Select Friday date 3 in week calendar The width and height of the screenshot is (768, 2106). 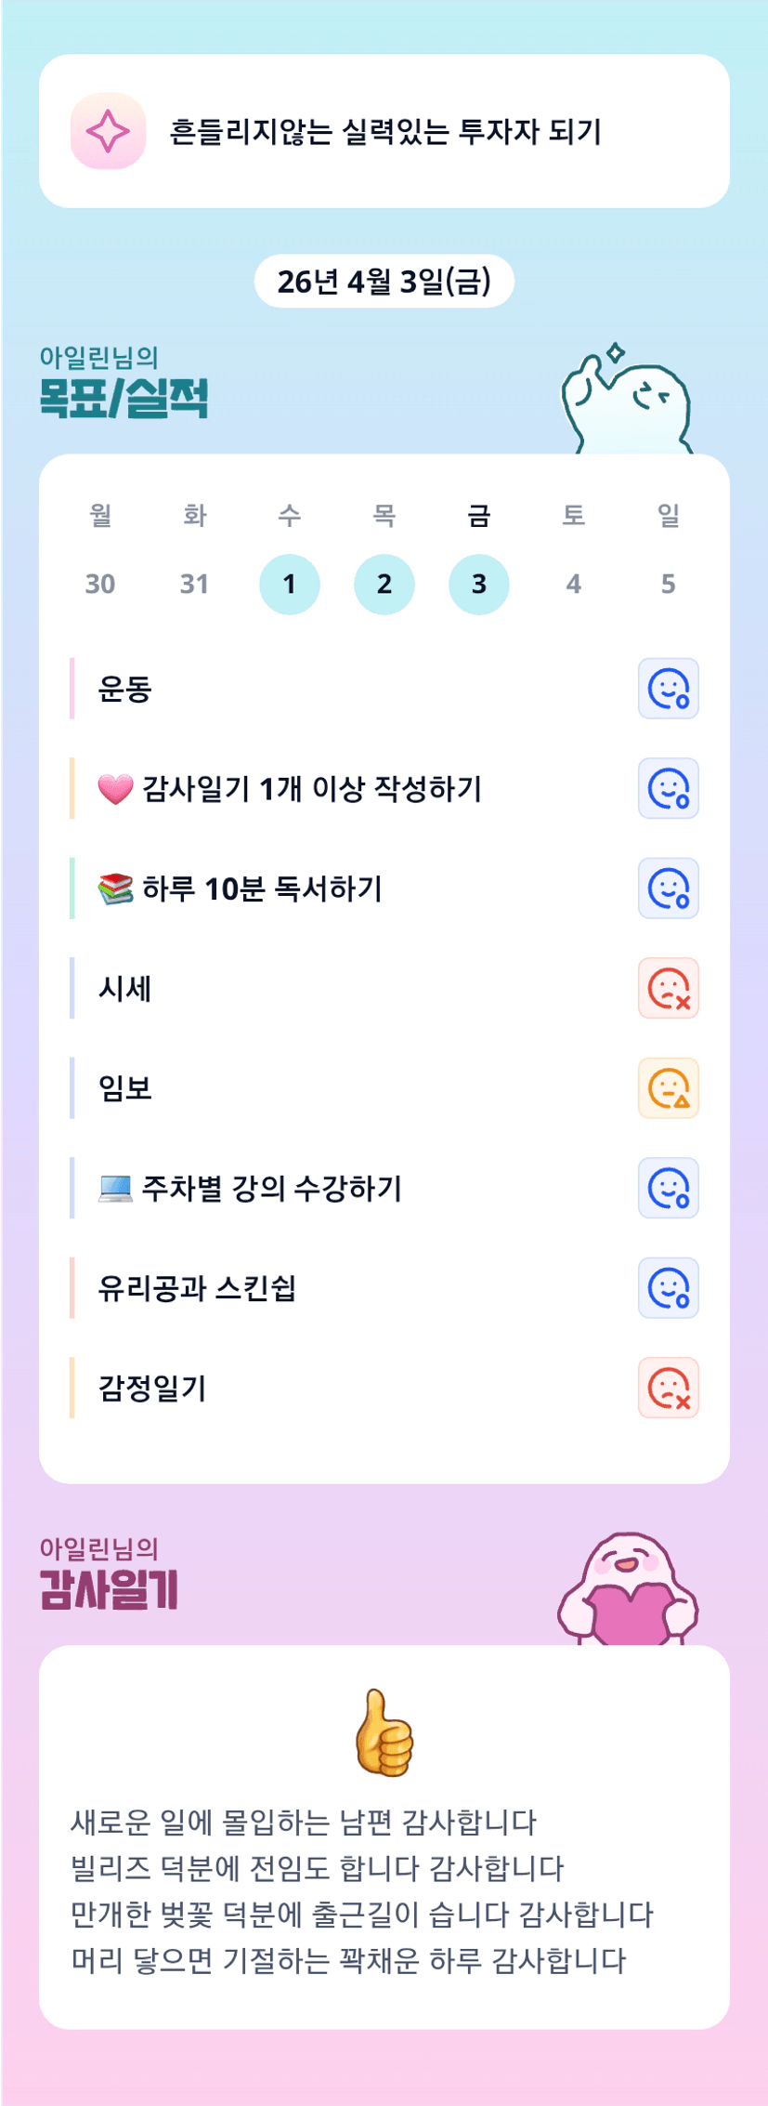[479, 585]
